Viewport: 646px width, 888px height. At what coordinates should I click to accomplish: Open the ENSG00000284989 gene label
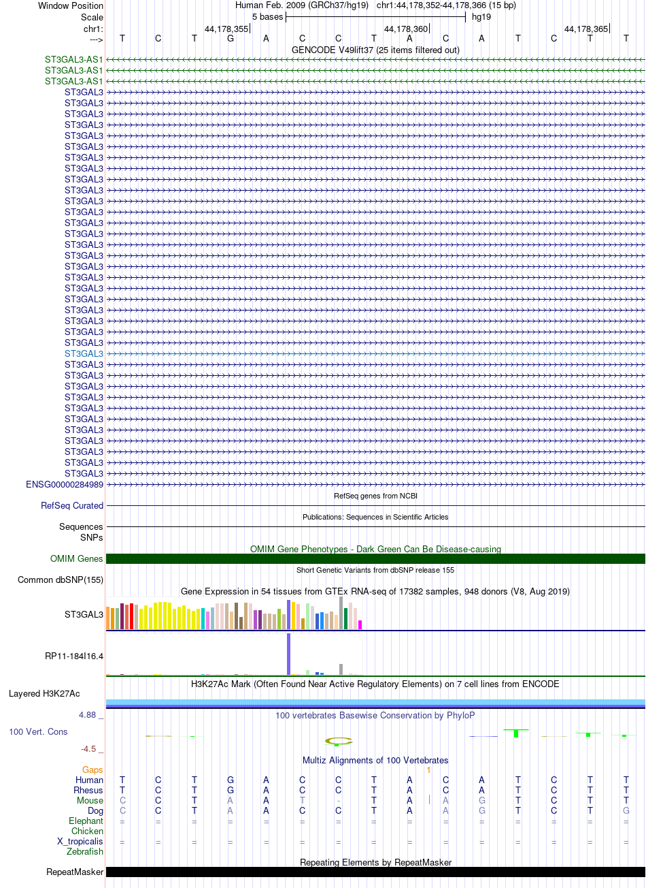(65, 484)
